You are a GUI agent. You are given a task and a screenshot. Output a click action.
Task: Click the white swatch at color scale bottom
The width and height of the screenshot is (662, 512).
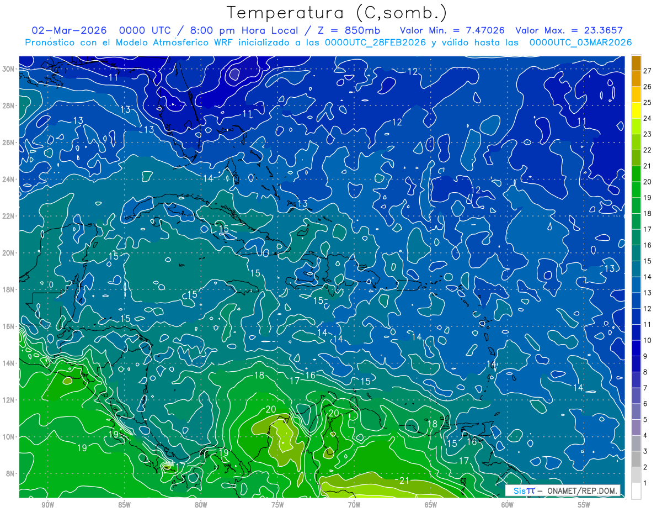click(x=636, y=491)
